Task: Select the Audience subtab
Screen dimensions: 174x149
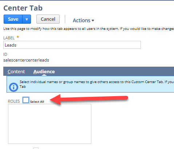Action: [x=44, y=72]
